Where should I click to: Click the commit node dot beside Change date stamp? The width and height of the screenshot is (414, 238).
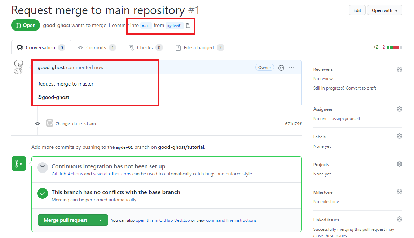coord(38,123)
